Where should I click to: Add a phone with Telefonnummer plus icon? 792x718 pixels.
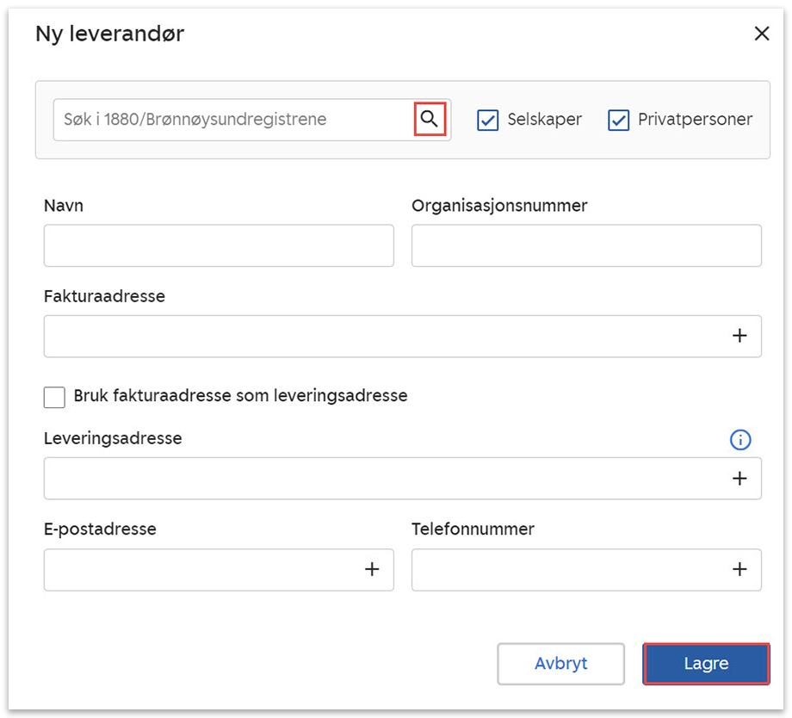[739, 570]
